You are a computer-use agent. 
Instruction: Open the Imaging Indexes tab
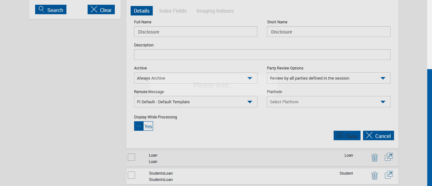click(215, 11)
